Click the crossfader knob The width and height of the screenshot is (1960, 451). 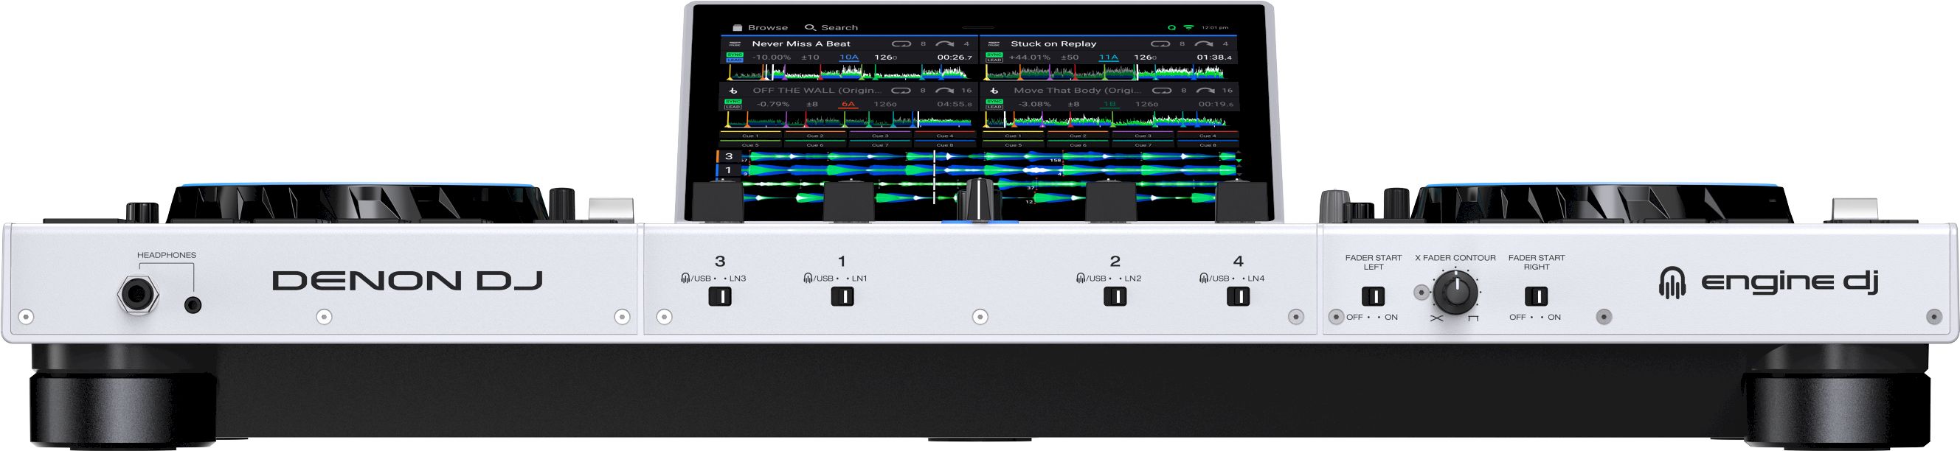point(980,200)
